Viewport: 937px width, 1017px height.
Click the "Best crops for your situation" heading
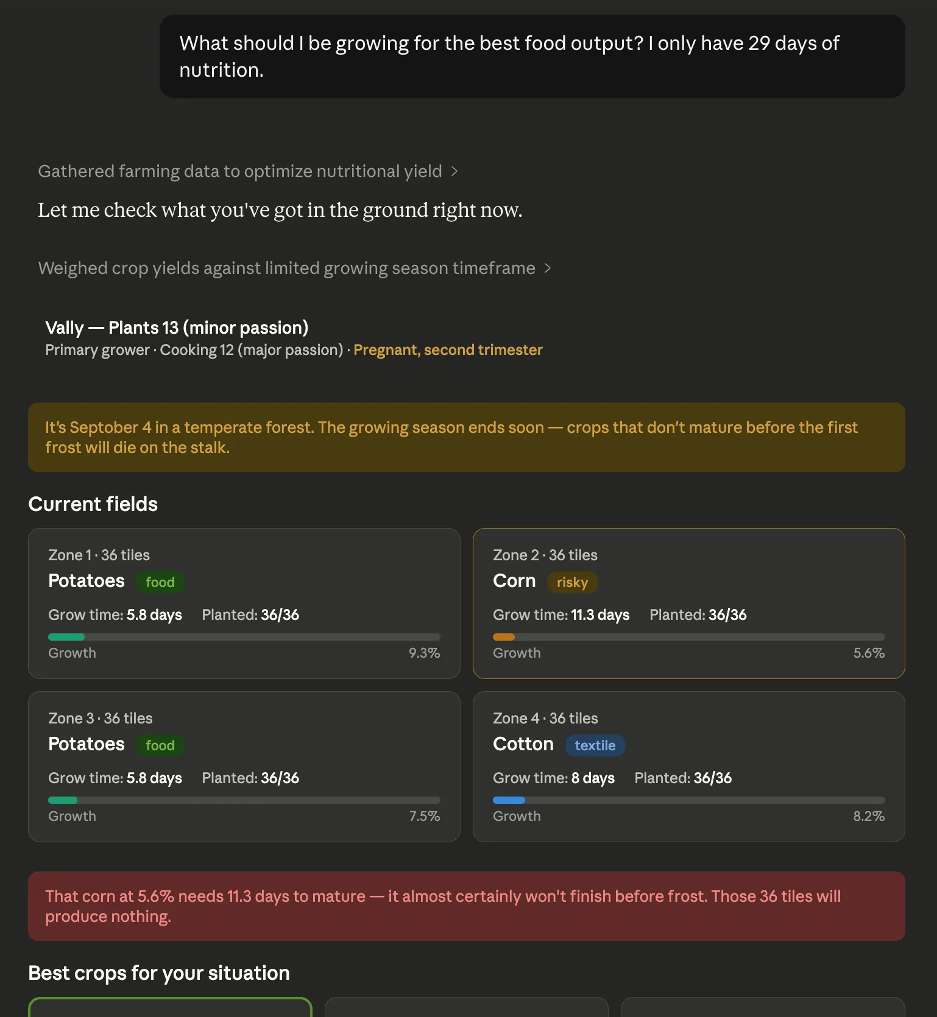pyautogui.click(x=159, y=973)
